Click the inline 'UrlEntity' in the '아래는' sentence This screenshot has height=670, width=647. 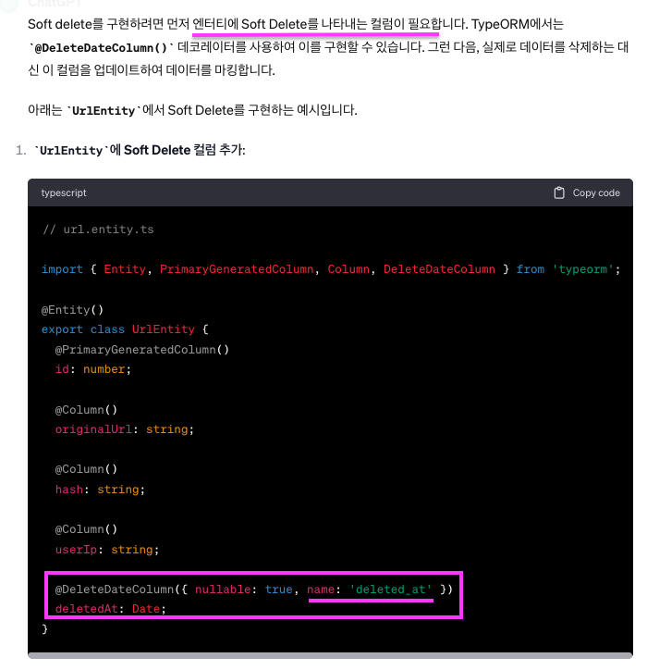click(104, 111)
